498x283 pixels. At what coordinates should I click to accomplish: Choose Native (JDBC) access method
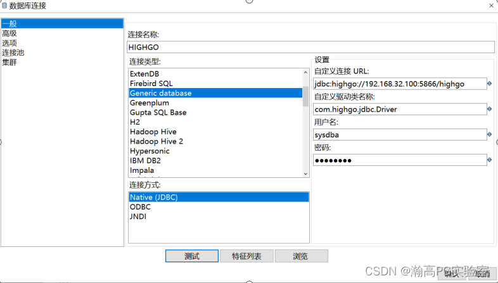tap(219, 197)
